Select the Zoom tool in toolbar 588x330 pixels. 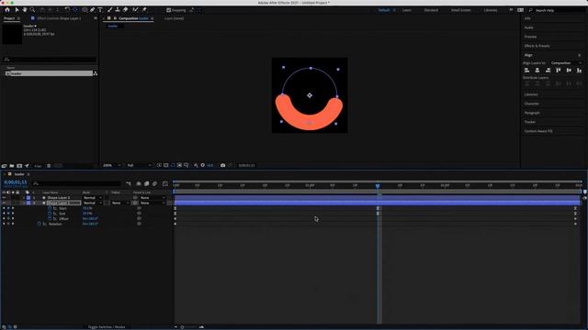tap(33, 10)
